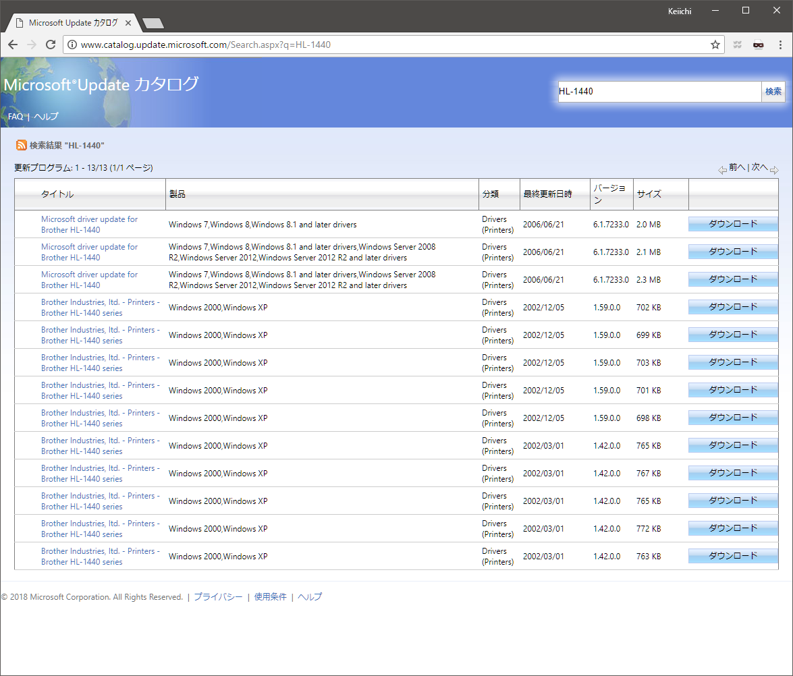
Task: Open the 2.1 MB Brother HL-1440 driver link
Action: point(90,252)
